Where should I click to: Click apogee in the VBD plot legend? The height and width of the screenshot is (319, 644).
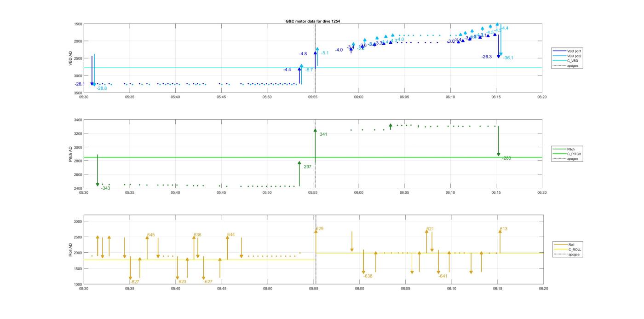[x=567, y=66]
